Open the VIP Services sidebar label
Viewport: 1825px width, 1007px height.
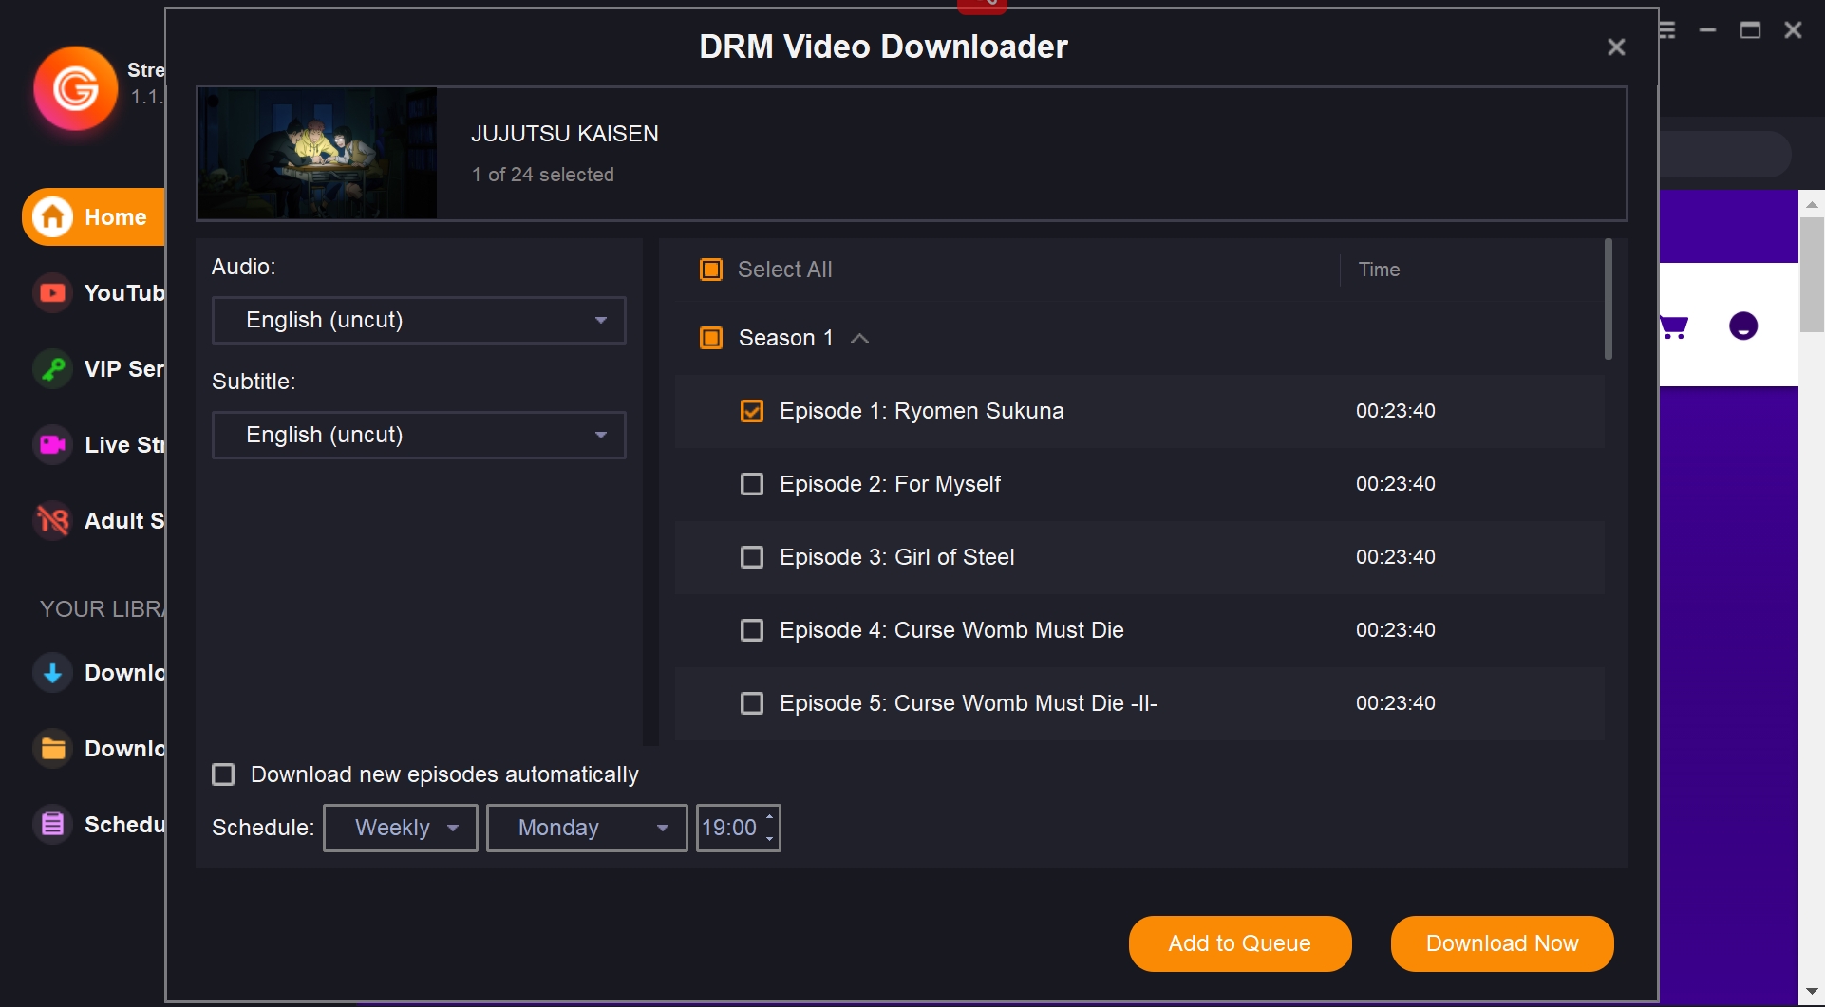pyautogui.click(x=124, y=368)
